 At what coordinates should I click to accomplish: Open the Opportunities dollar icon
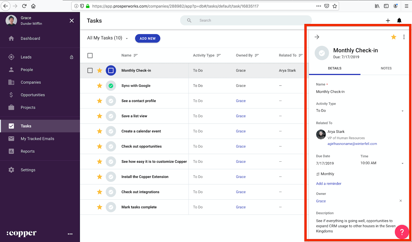pos(11,95)
